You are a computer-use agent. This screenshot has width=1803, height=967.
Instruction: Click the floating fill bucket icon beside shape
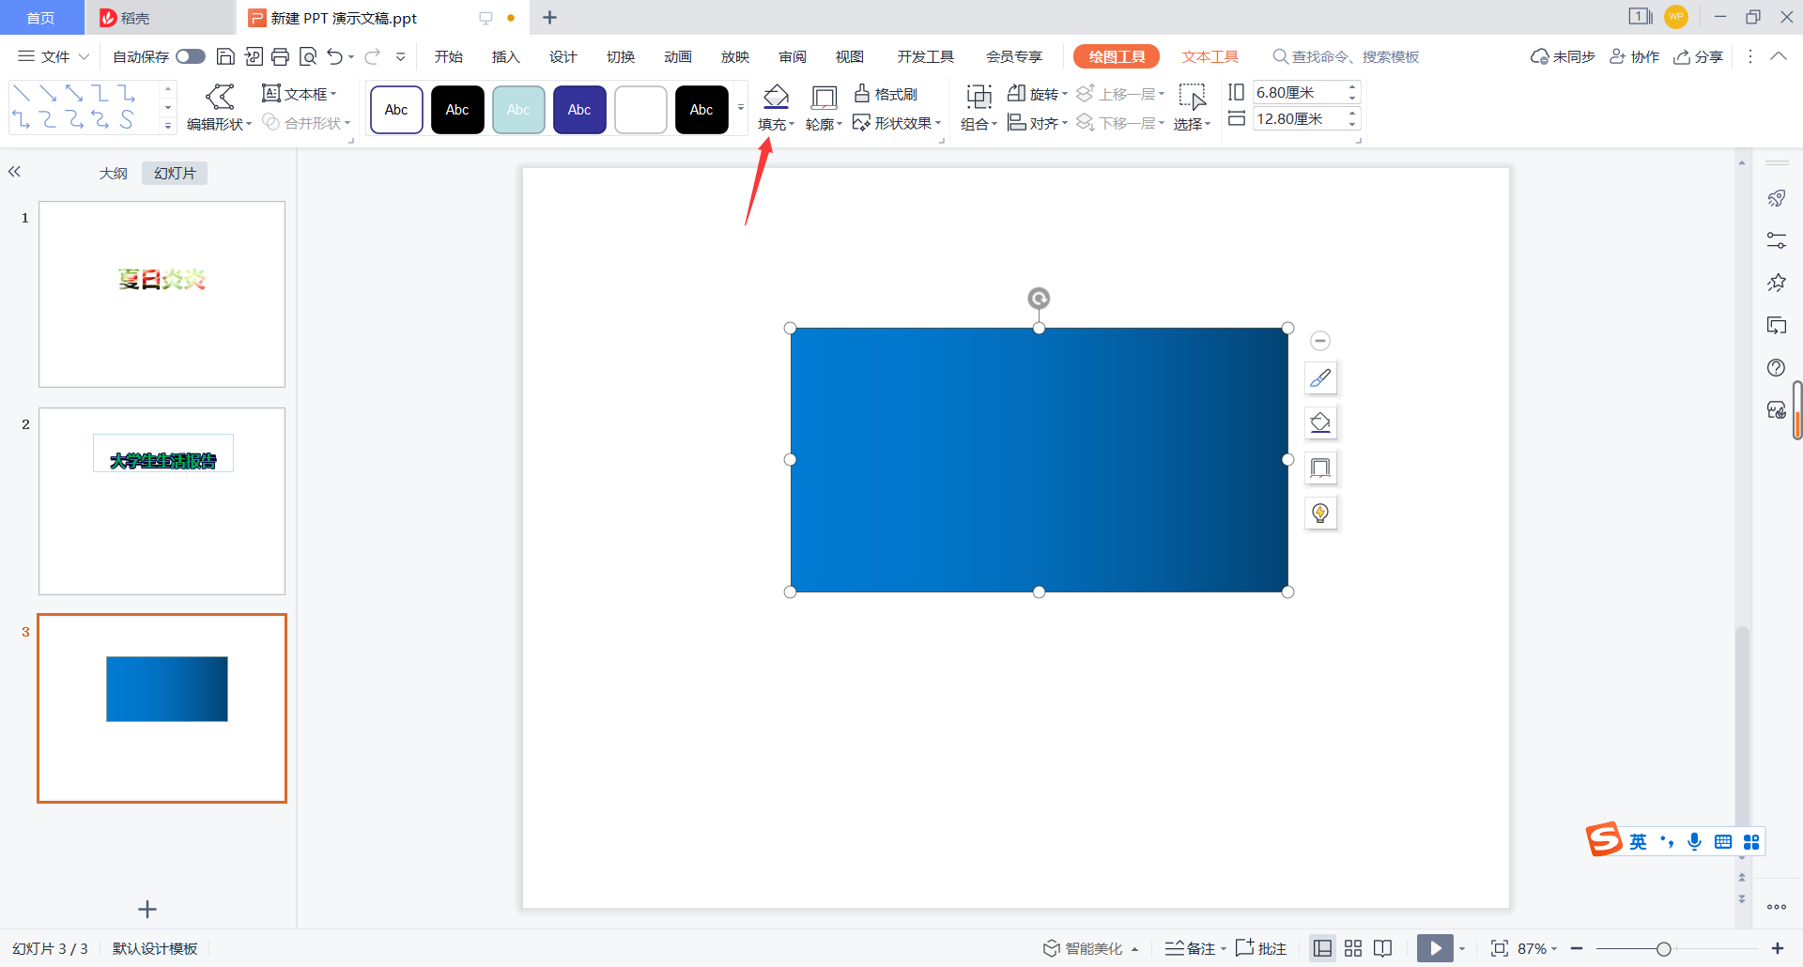point(1320,423)
